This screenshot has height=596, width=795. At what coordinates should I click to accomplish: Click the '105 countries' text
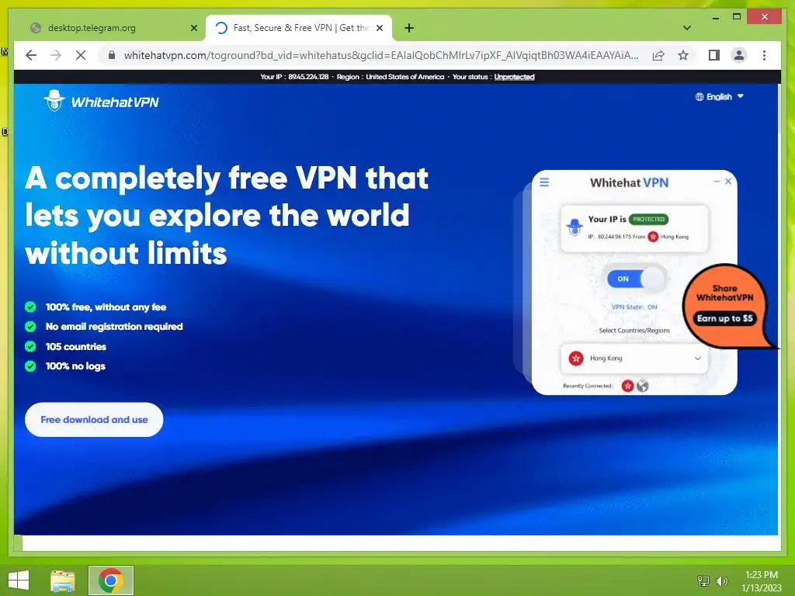point(75,347)
